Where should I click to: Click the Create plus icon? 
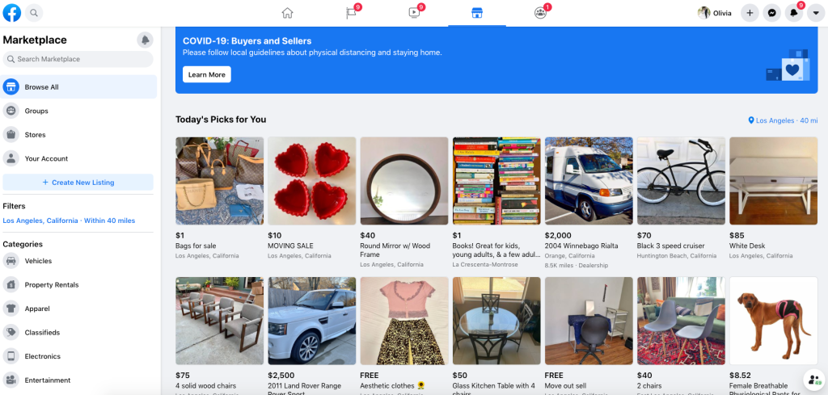[x=750, y=13]
